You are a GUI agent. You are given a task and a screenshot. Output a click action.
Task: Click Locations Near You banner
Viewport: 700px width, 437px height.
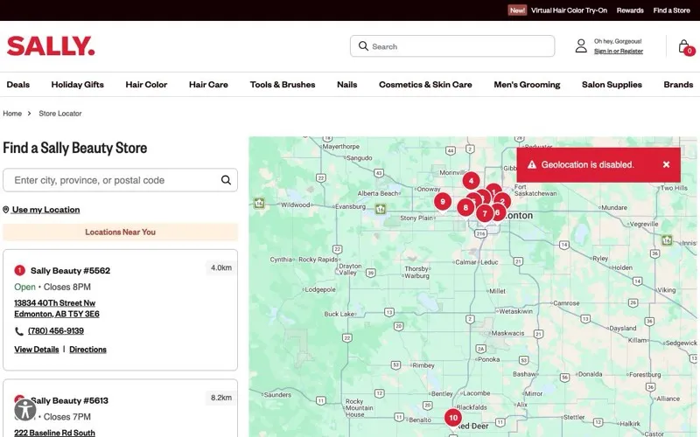(120, 232)
